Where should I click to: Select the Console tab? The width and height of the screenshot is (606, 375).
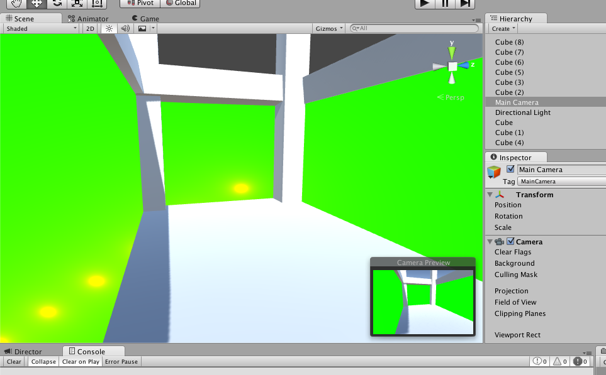(x=94, y=351)
